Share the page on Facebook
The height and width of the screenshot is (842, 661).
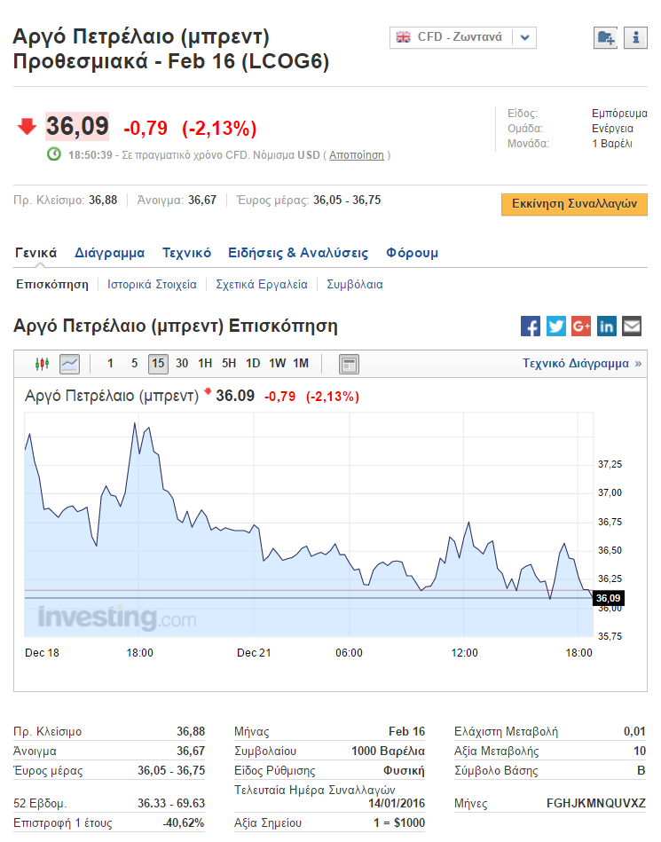(531, 327)
